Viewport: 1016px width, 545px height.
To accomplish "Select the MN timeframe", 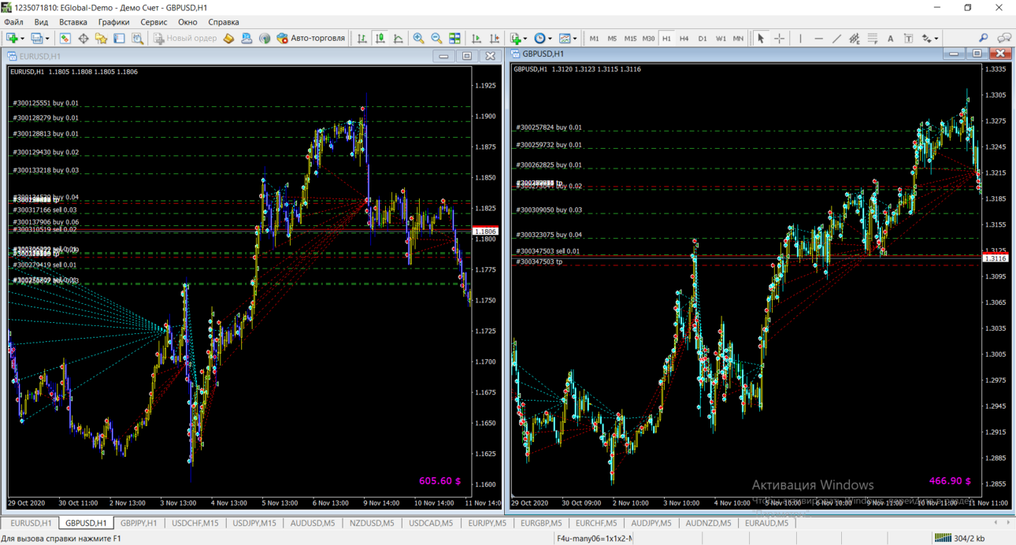I will tap(738, 38).
